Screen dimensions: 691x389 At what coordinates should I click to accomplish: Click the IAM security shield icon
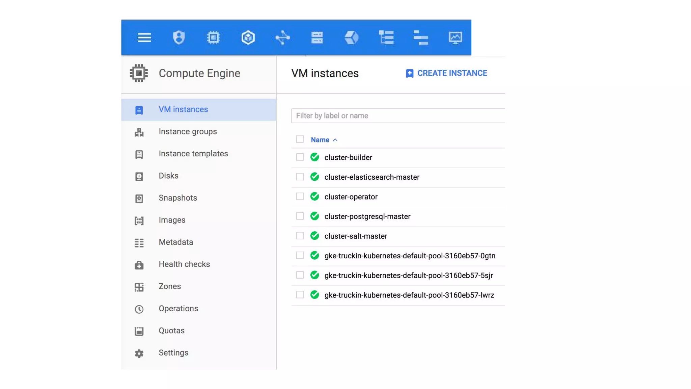[x=179, y=37]
